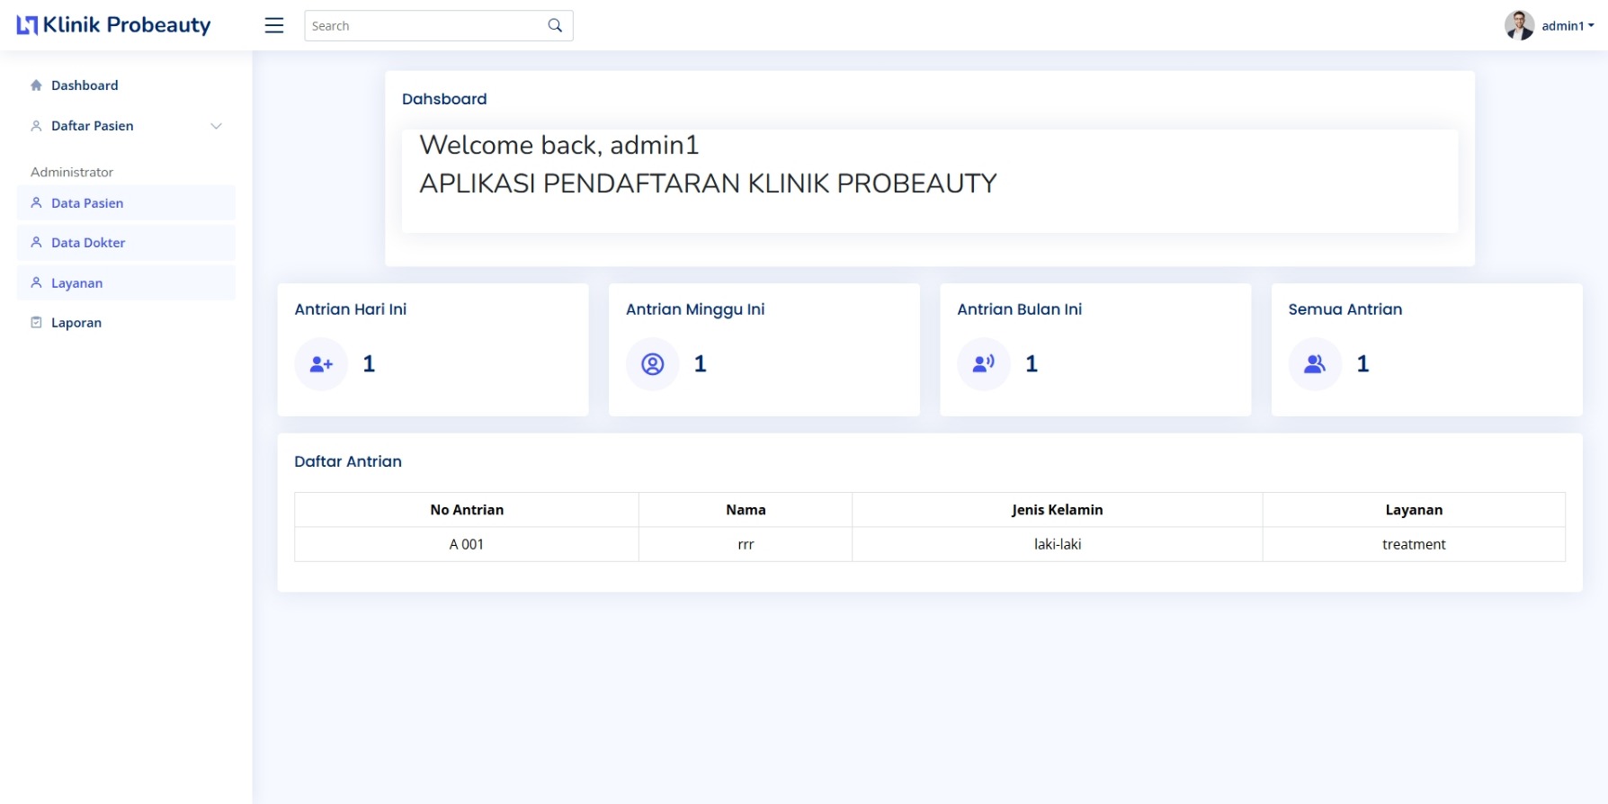
Task: Open the Laporan reports page
Action: [76, 323]
